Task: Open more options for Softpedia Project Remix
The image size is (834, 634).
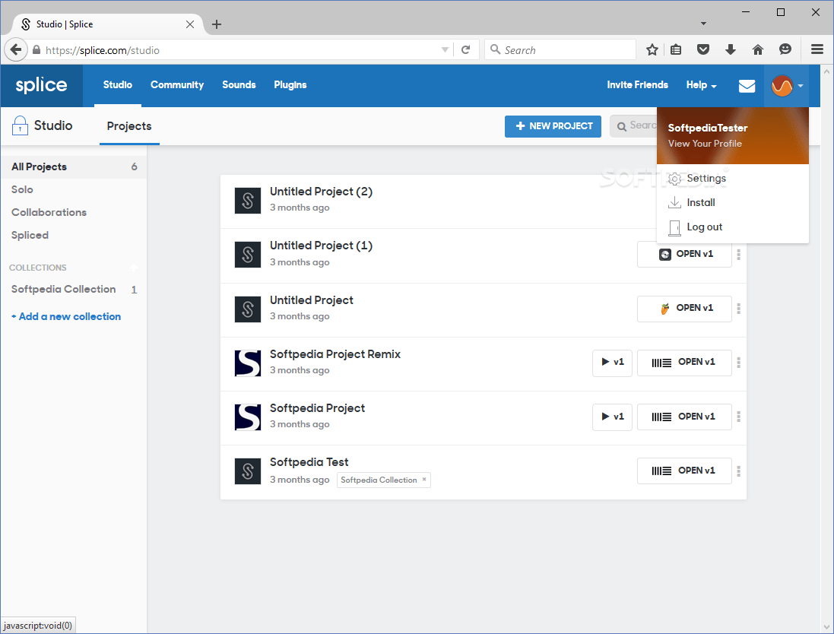Action: [738, 363]
